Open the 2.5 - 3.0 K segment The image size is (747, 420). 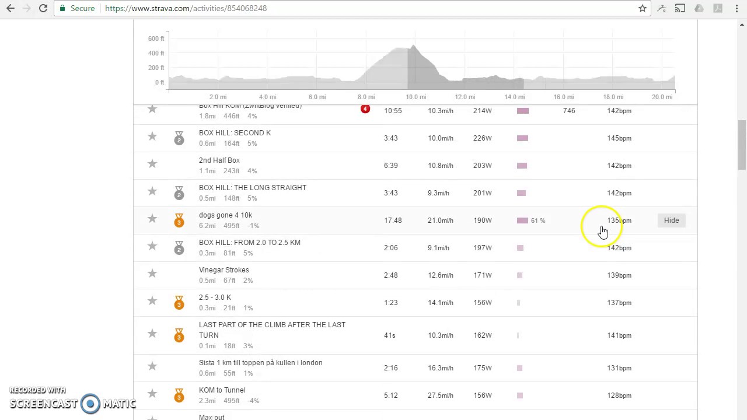point(215,297)
